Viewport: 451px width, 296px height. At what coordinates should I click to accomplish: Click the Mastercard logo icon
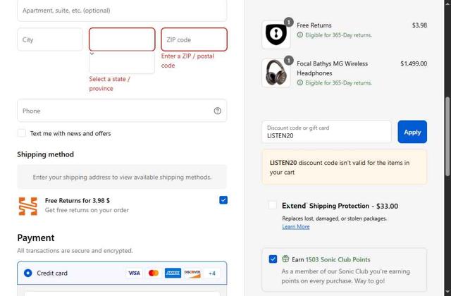[154, 273]
